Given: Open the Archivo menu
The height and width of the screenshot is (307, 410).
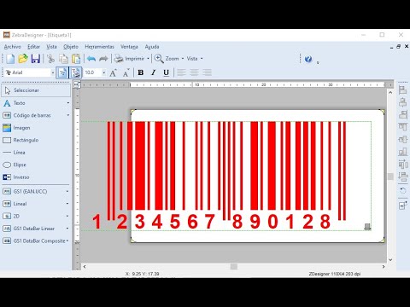Looking at the screenshot, I should (13, 47).
